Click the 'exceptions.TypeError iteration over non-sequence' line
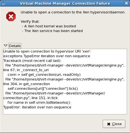This screenshot has width=130, height=133. pos(47,56)
